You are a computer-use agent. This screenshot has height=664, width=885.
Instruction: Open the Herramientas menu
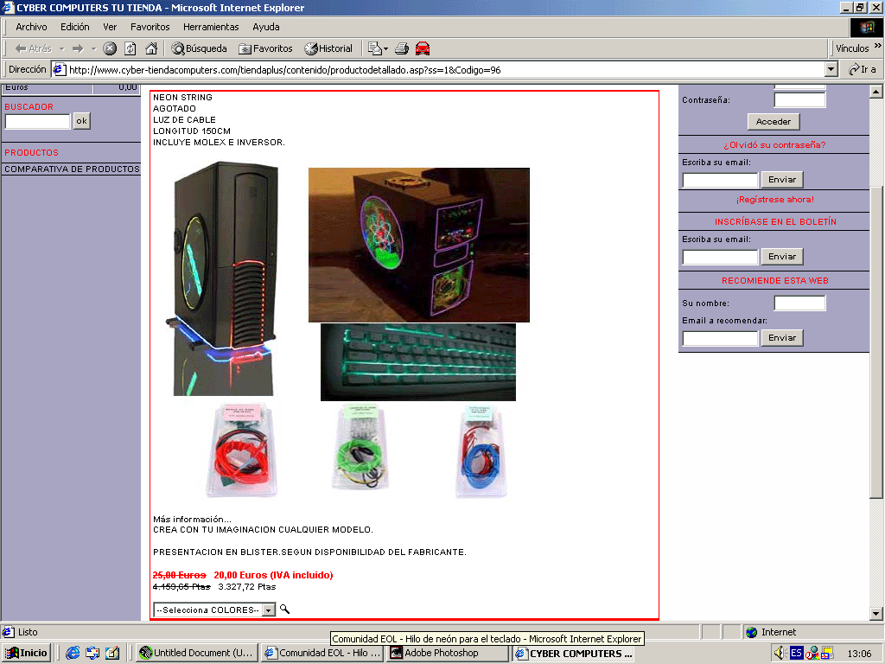click(213, 27)
